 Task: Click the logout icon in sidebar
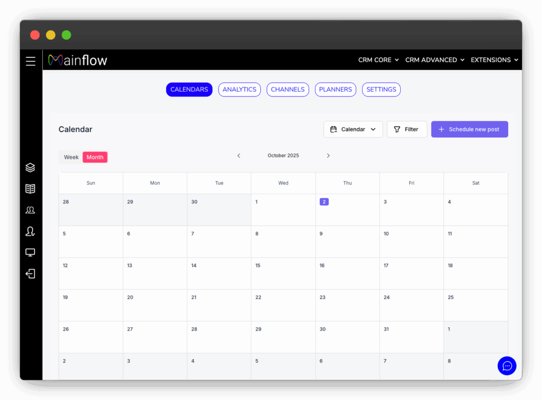(31, 274)
